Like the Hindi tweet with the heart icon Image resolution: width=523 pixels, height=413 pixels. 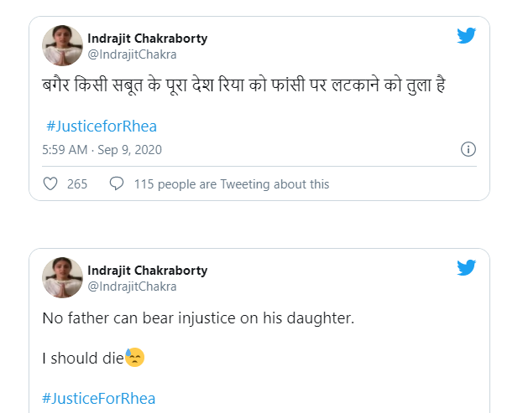coord(50,183)
